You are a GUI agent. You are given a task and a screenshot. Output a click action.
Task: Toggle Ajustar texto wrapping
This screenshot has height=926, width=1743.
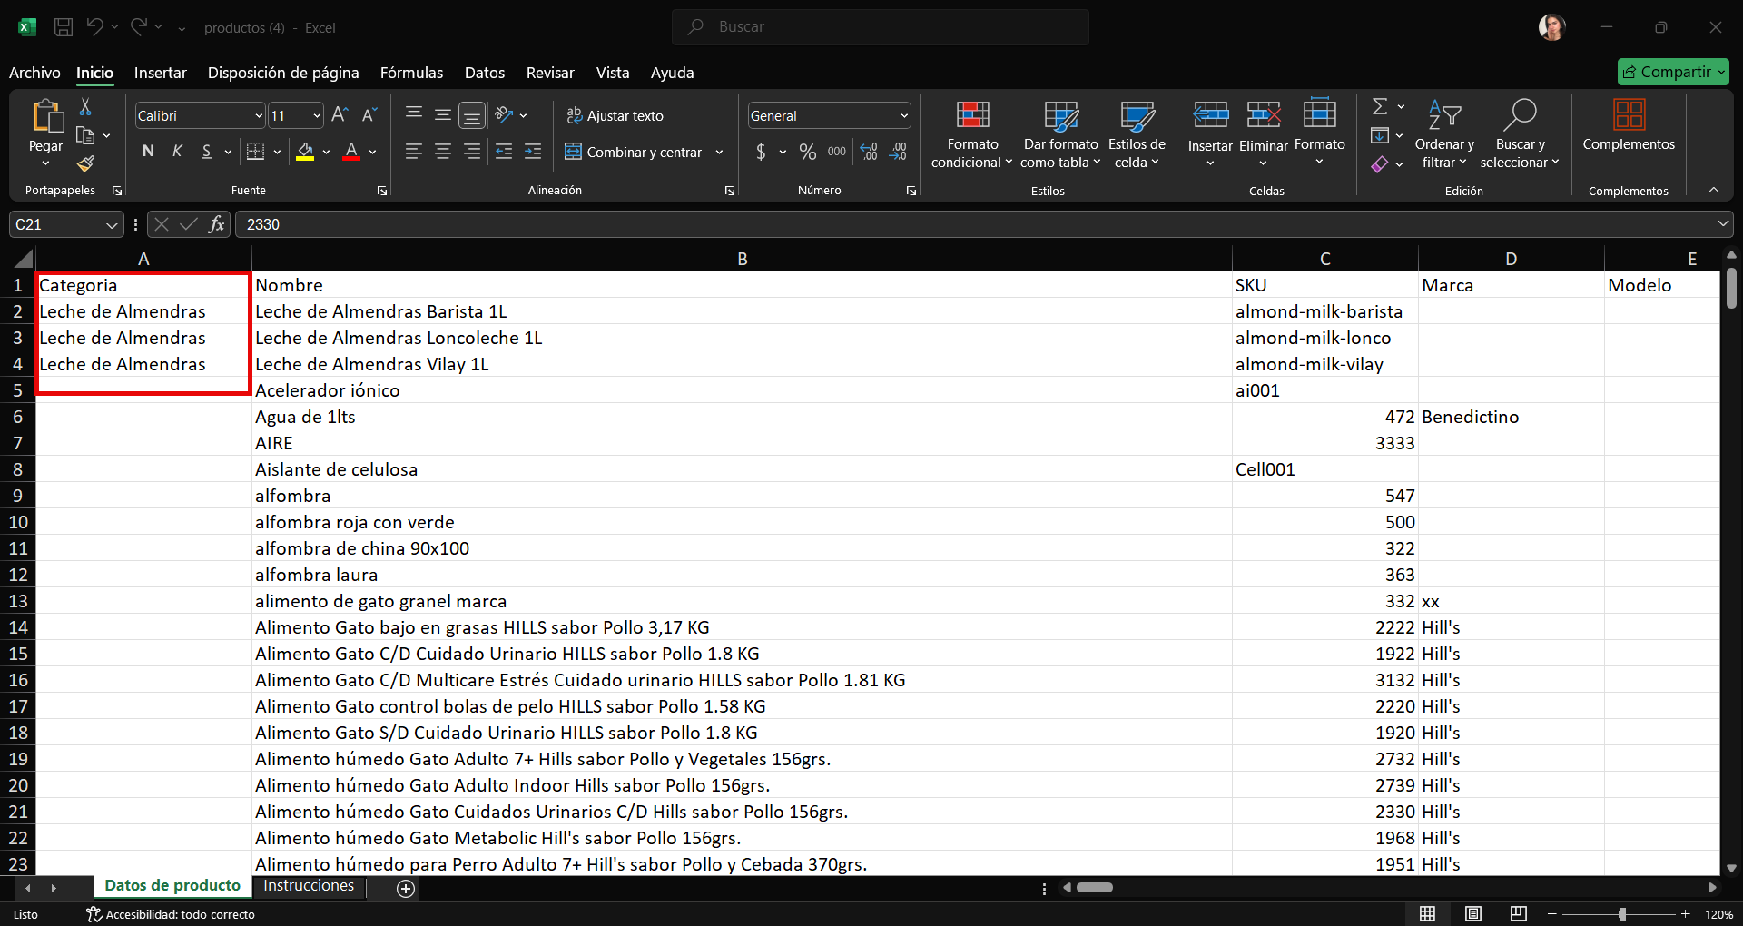615,115
